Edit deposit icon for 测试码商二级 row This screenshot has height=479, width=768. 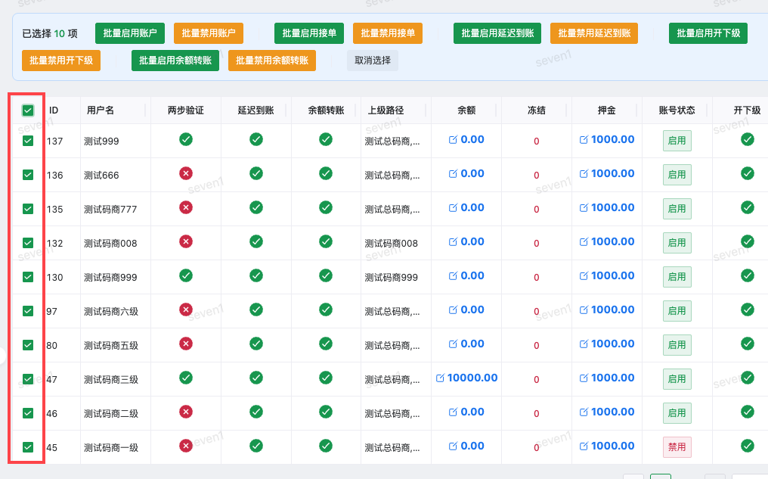tap(584, 412)
